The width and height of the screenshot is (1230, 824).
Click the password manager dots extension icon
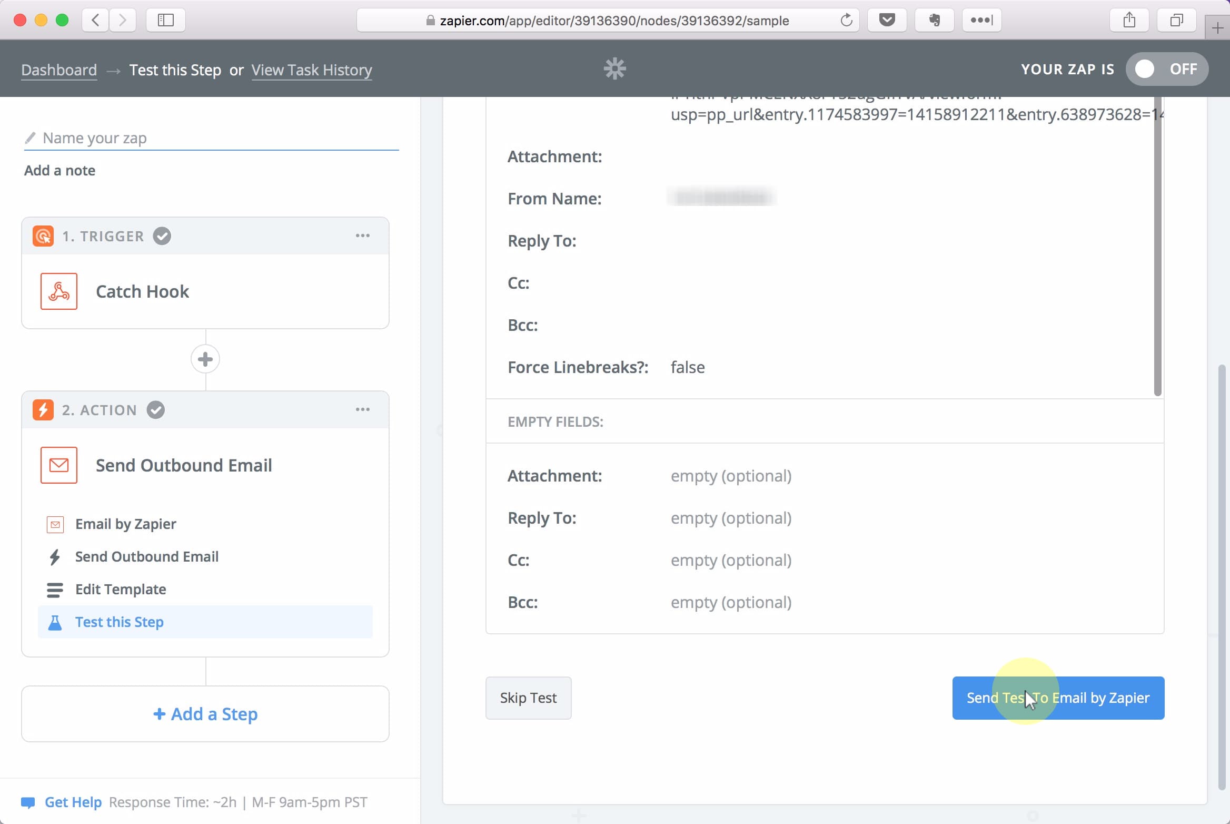982,20
